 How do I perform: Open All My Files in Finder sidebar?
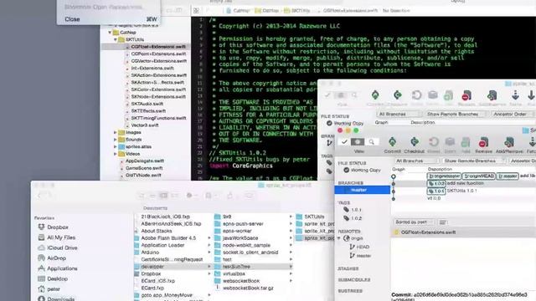point(56,237)
